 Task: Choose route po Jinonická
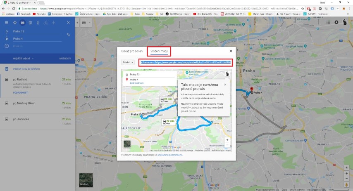pyautogui.click(x=37, y=121)
